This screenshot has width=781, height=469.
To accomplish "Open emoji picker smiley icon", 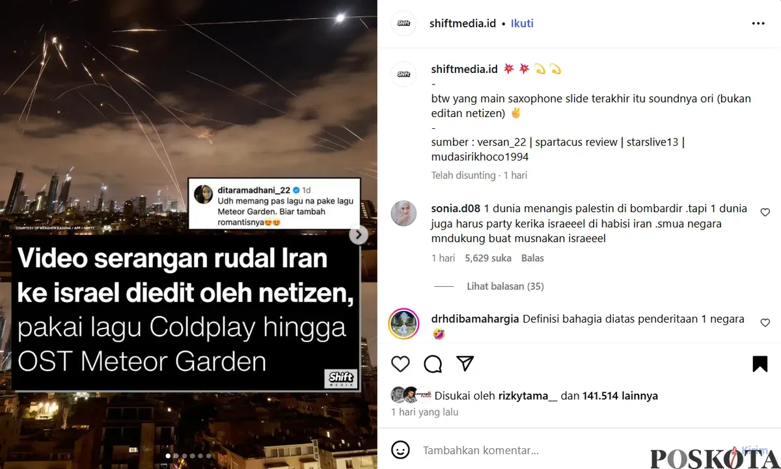I will click(401, 450).
